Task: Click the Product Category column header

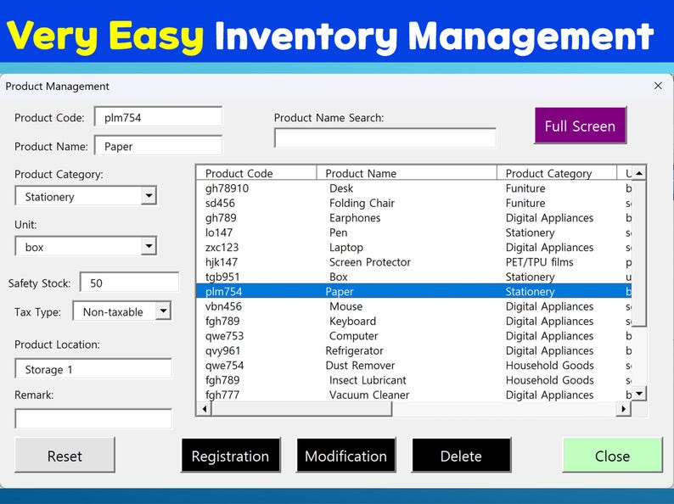Action: (x=557, y=173)
